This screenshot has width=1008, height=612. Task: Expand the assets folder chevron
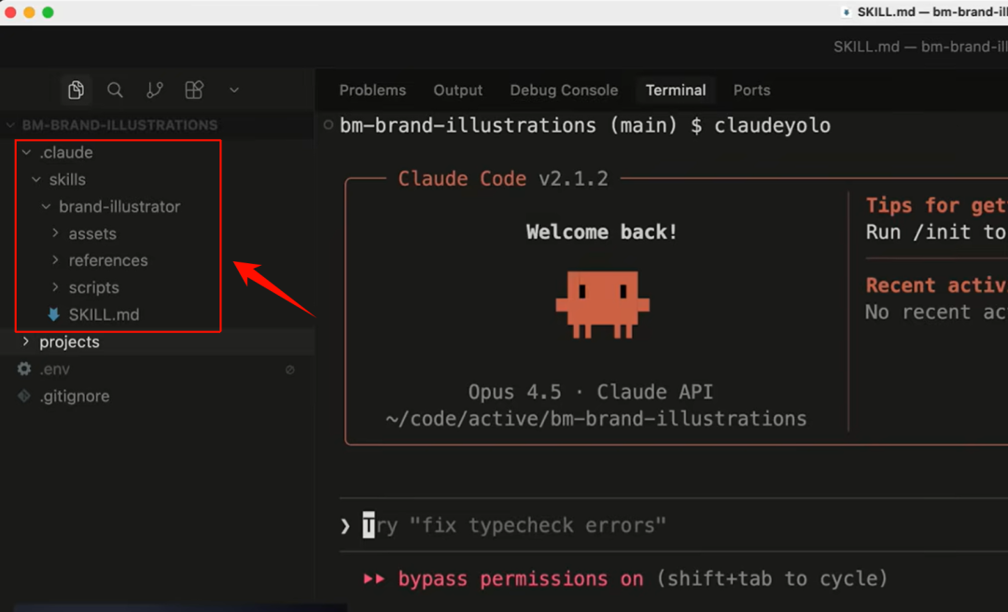(x=55, y=232)
